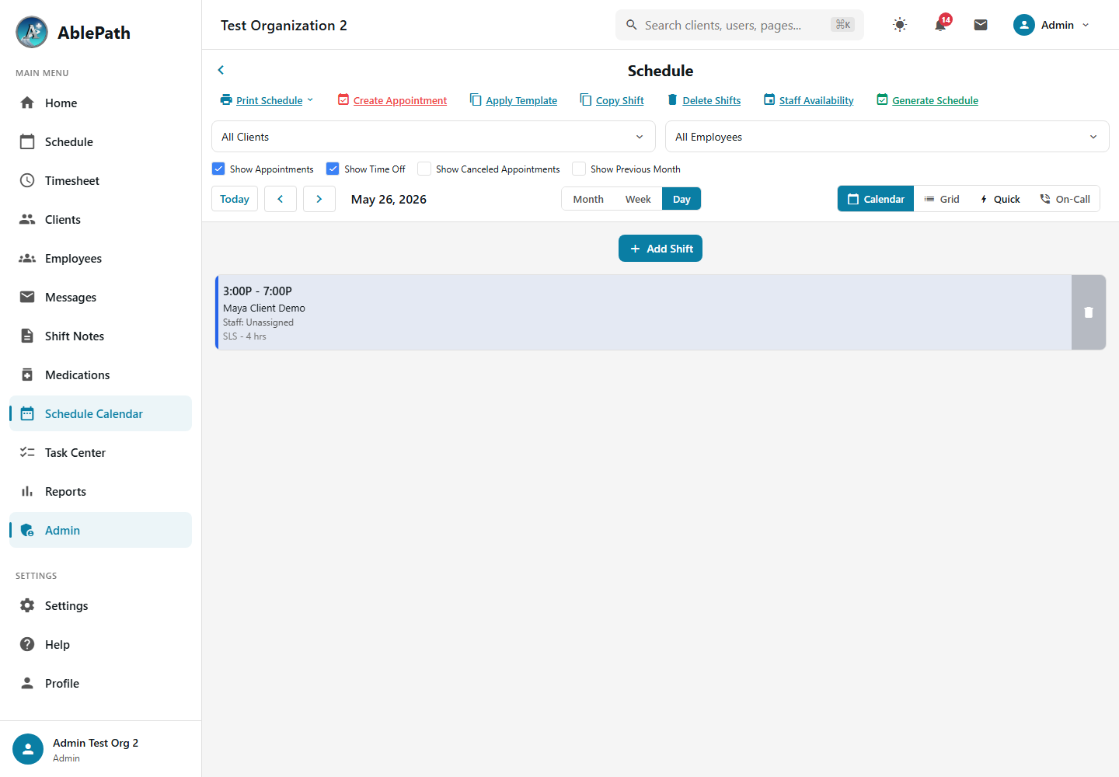Delete the 3:00P shift with trash icon
This screenshot has height=777, width=1119.
[x=1089, y=312]
